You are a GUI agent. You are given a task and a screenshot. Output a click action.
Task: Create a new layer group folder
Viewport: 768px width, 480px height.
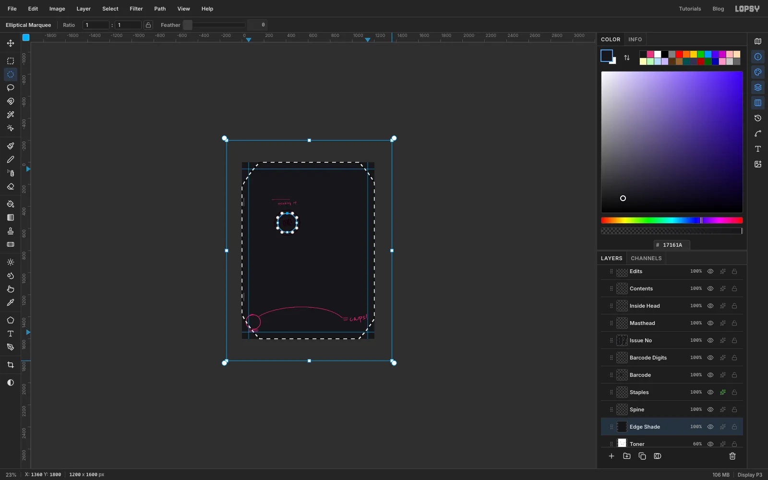[x=627, y=456]
